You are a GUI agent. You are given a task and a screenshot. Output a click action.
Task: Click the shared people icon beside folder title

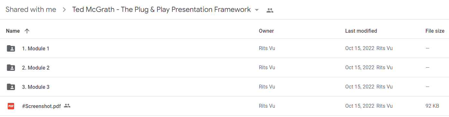click(x=270, y=10)
